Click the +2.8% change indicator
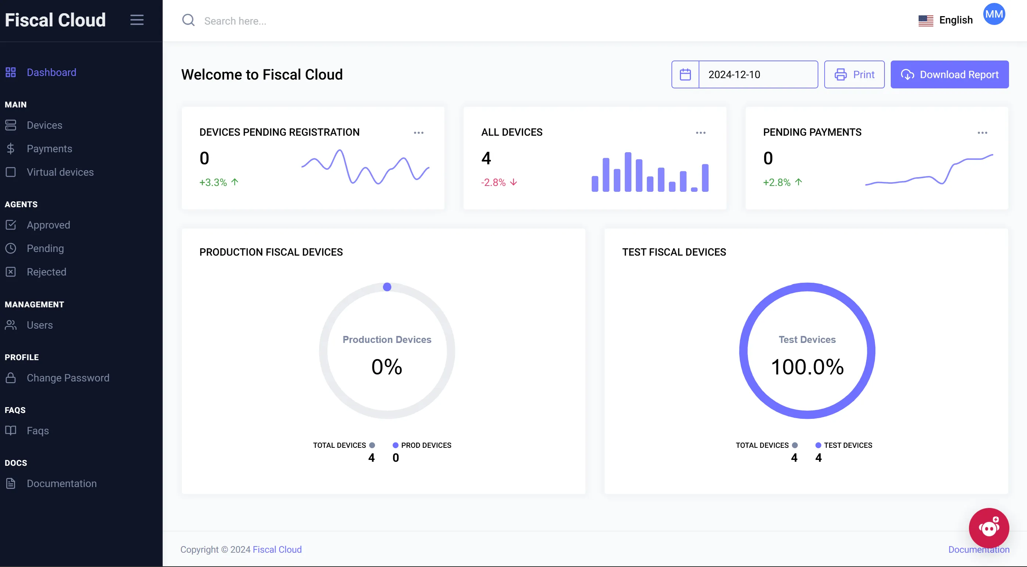This screenshot has height=567, width=1027. [x=783, y=182]
